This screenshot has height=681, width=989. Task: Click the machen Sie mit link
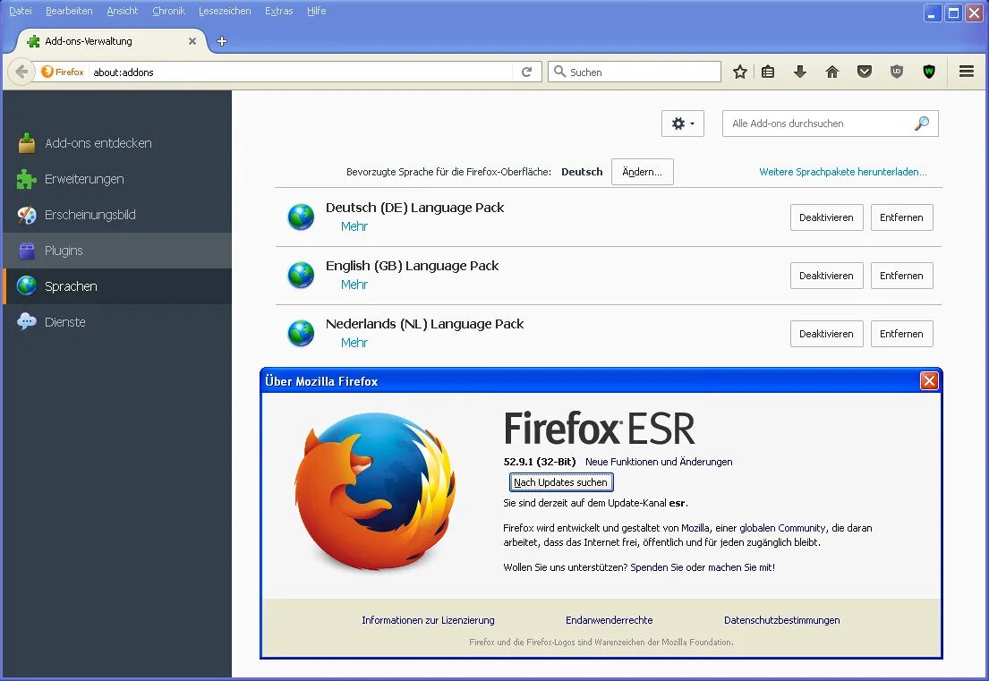[740, 567]
